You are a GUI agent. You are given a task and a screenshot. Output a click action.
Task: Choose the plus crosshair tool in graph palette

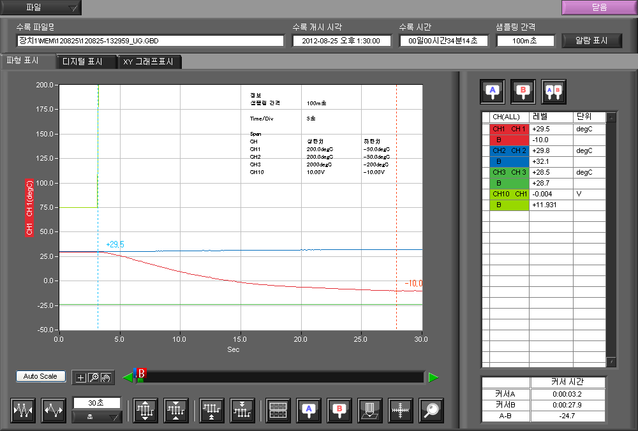click(x=80, y=377)
